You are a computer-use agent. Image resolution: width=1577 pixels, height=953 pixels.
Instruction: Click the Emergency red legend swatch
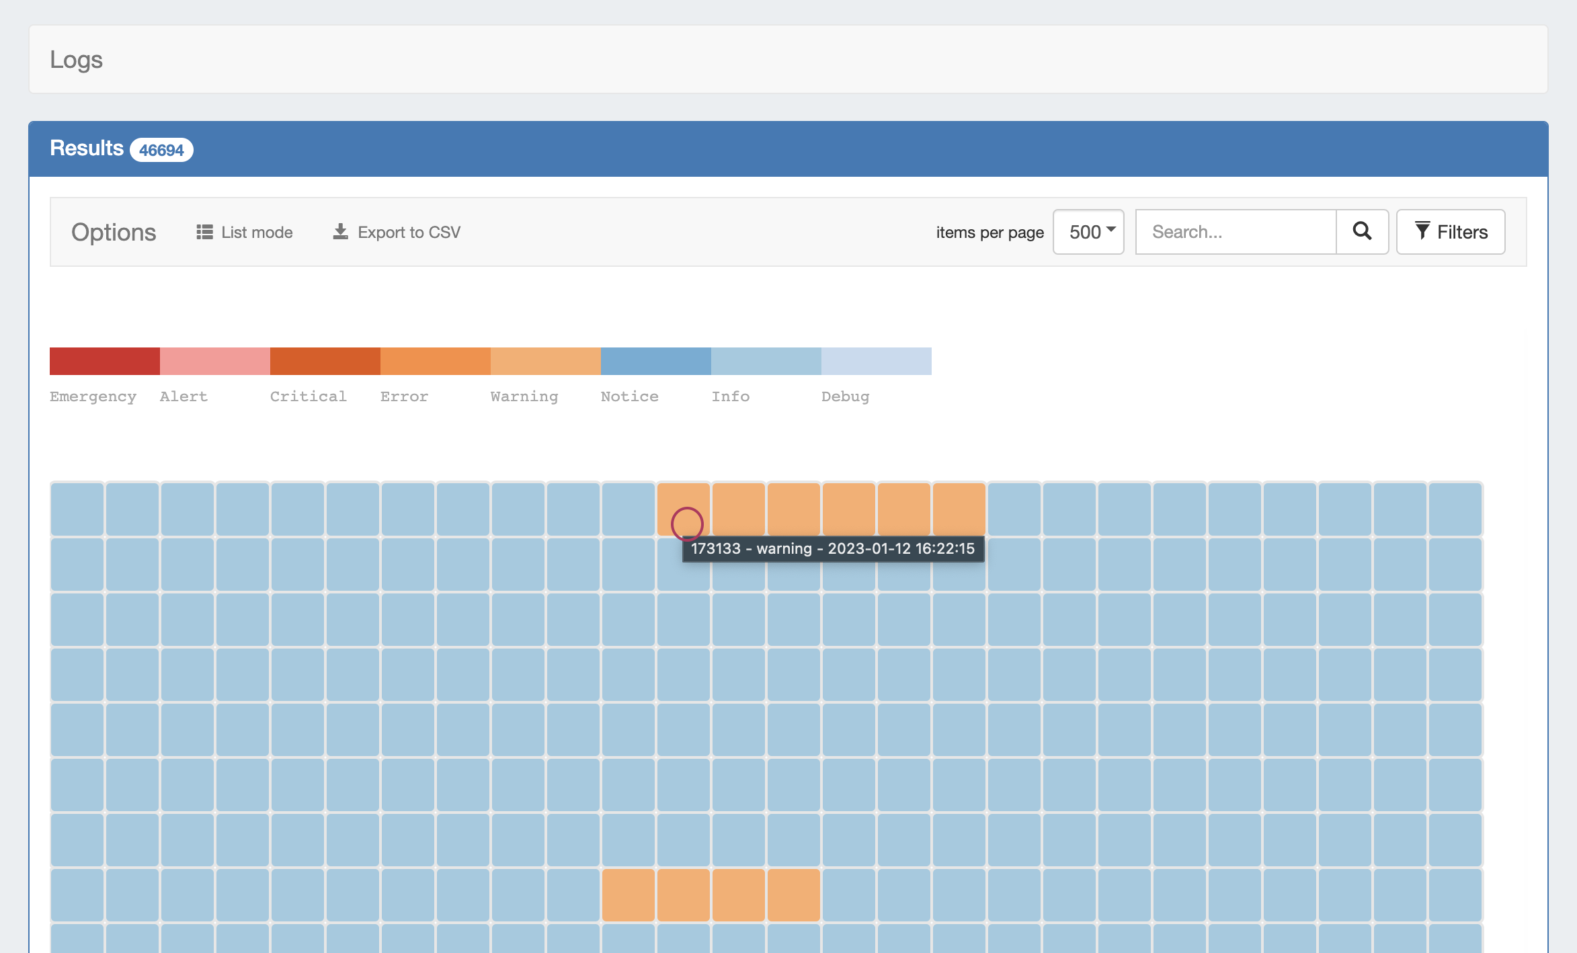[105, 361]
